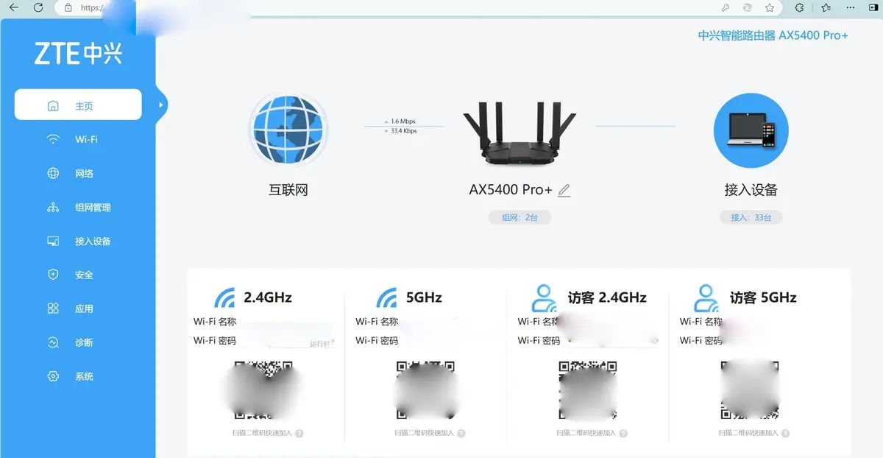Click the 组网：2台 badge
This screenshot has width=883, height=458.
519,217
